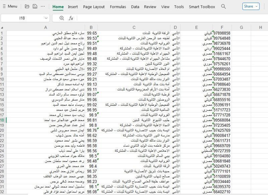268x195 pixels.
Task: Click the select all corner triangle
Action: [x=2, y=28]
